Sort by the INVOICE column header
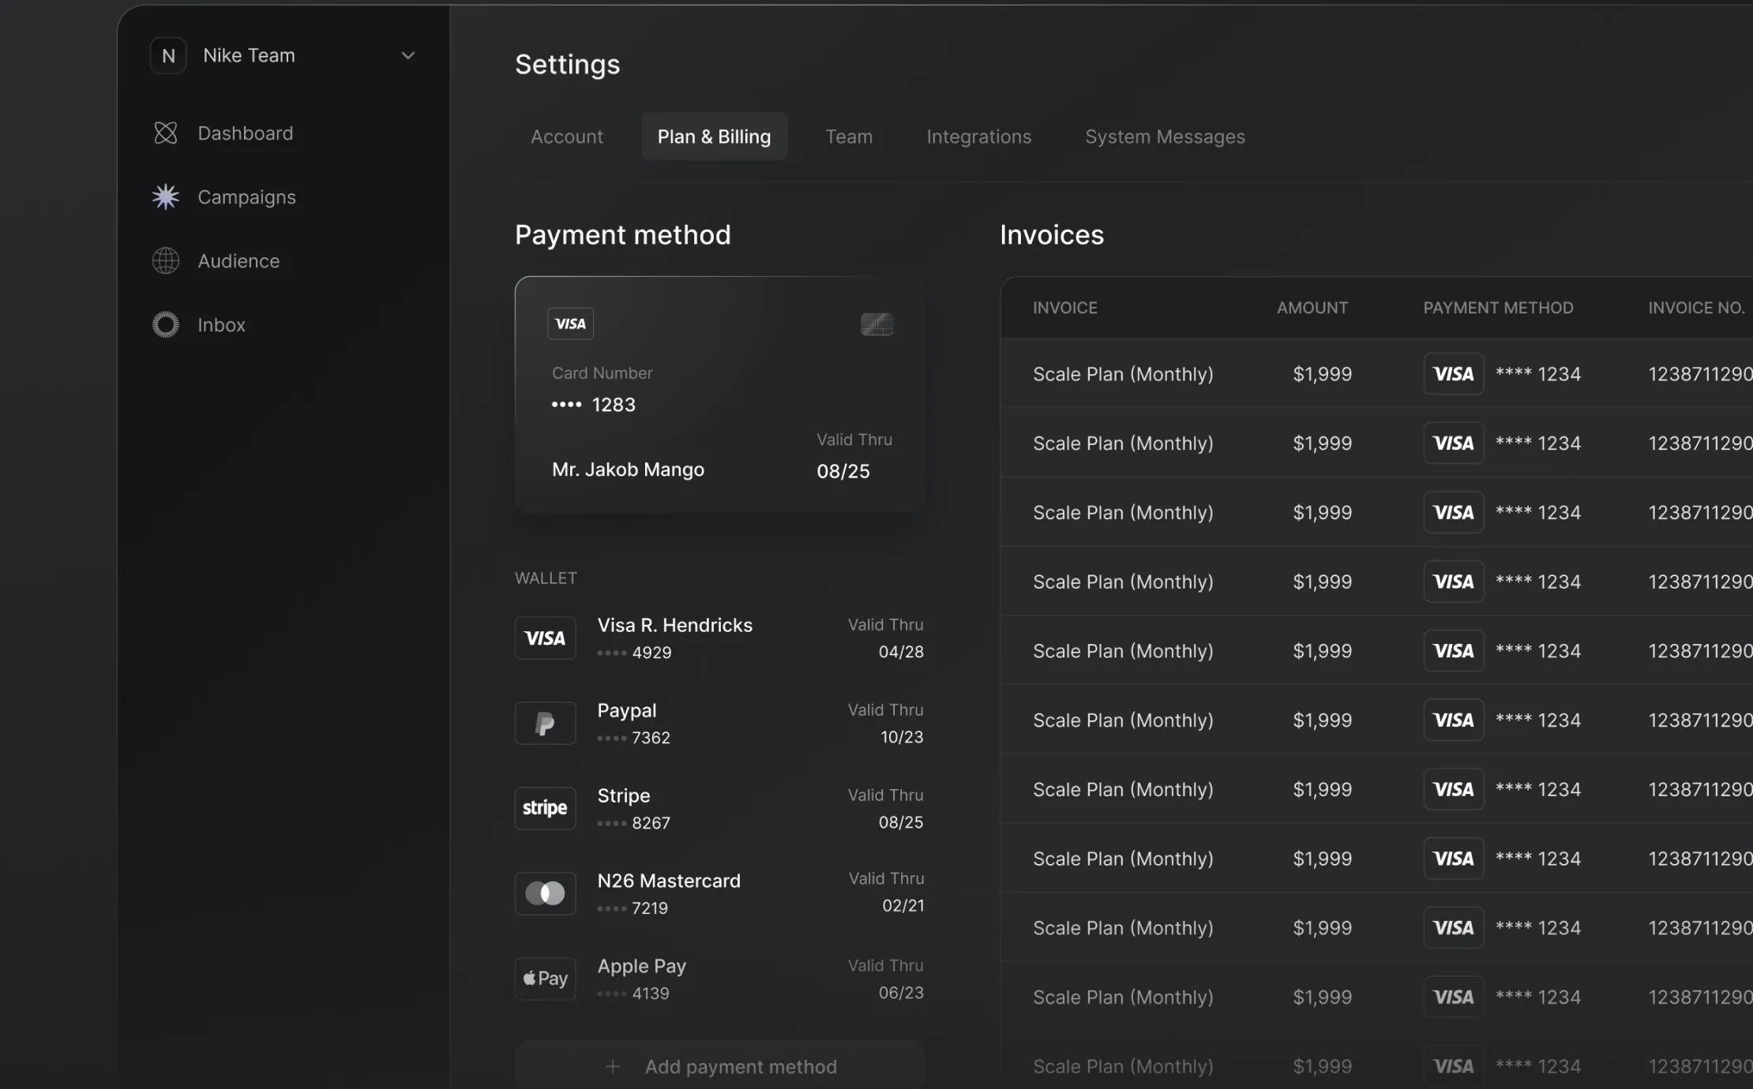Viewport: 1753px width, 1089px height. coord(1065,308)
